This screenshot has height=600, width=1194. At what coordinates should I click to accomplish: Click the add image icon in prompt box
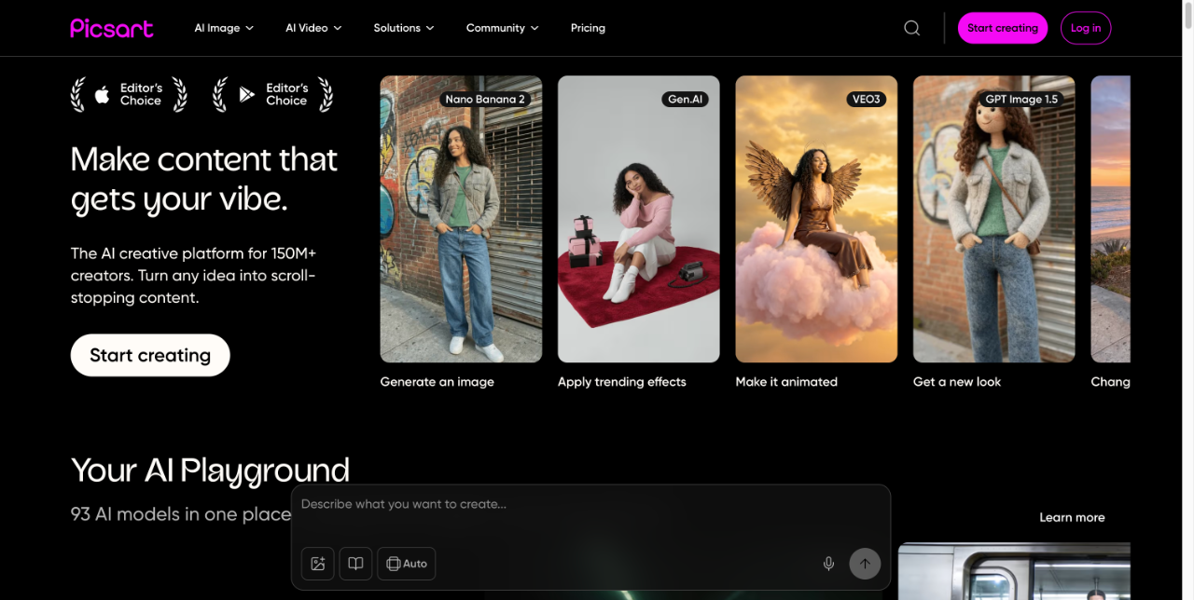pyautogui.click(x=318, y=564)
